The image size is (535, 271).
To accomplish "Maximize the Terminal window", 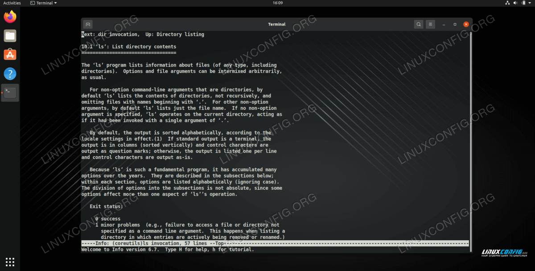I will (x=455, y=24).
